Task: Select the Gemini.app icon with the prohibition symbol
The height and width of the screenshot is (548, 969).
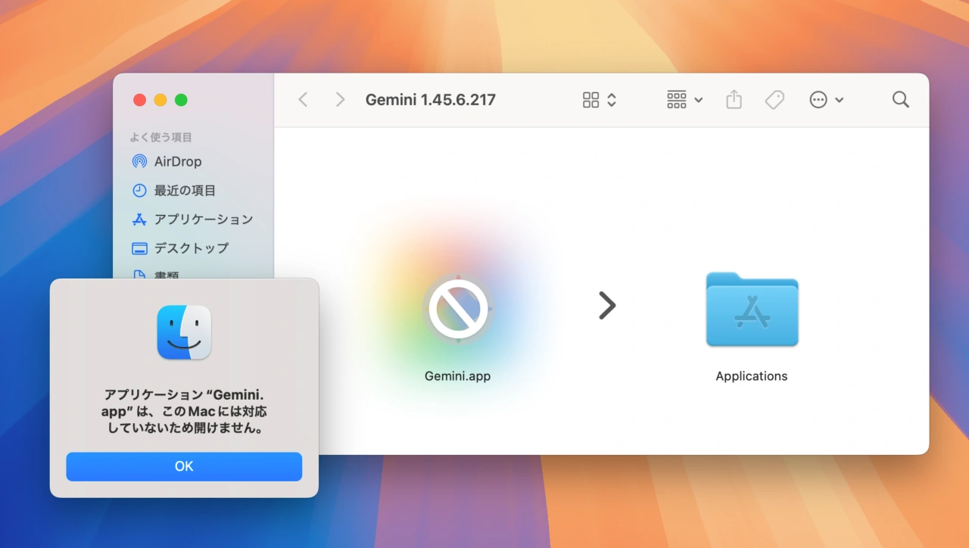Action: pos(457,309)
